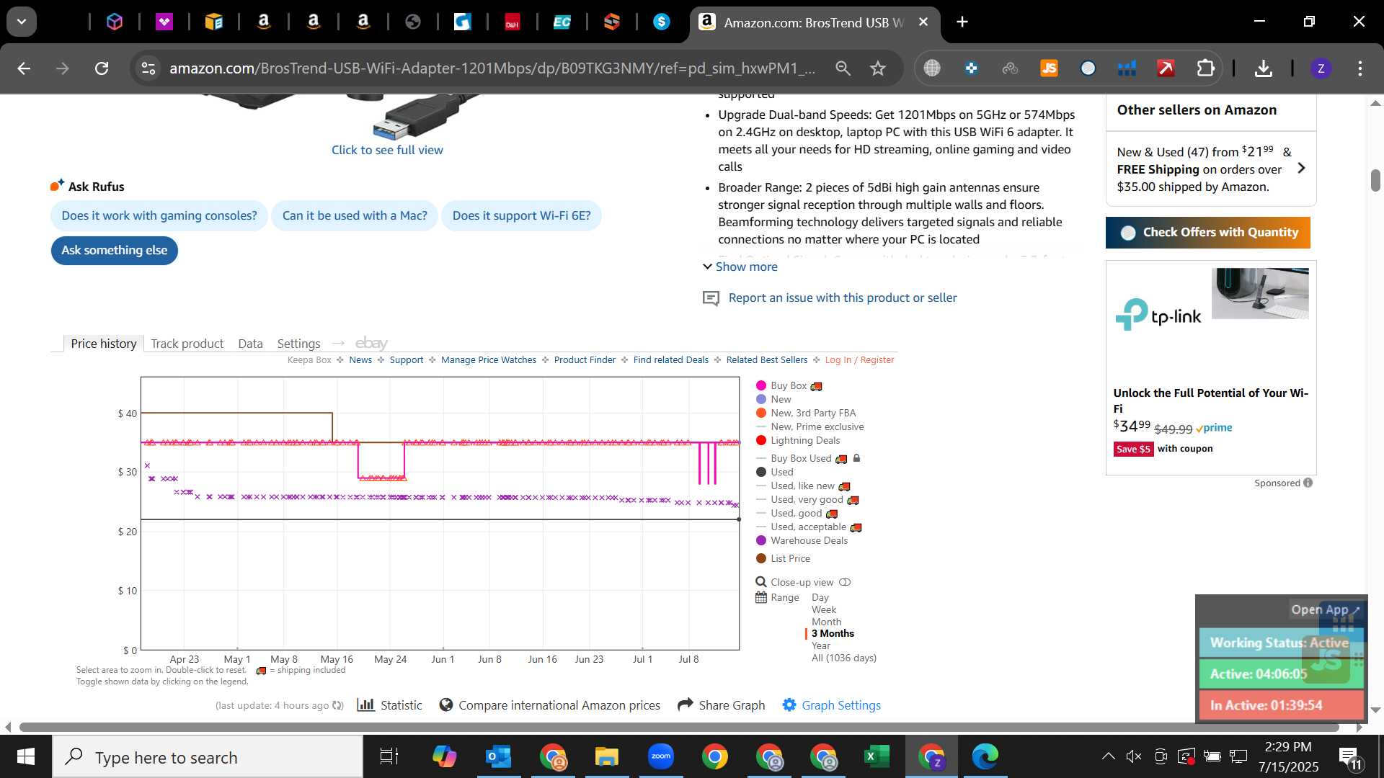Open the tab search dropdown arrow
This screenshot has height=778, width=1384.
coord(22,22)
